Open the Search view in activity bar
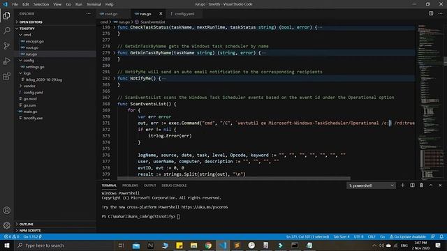Viewport: 447px width, 251px height. click(7, 31)
